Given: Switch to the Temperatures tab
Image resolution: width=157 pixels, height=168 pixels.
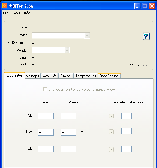Looking at the screenshot, I should 86,76.
